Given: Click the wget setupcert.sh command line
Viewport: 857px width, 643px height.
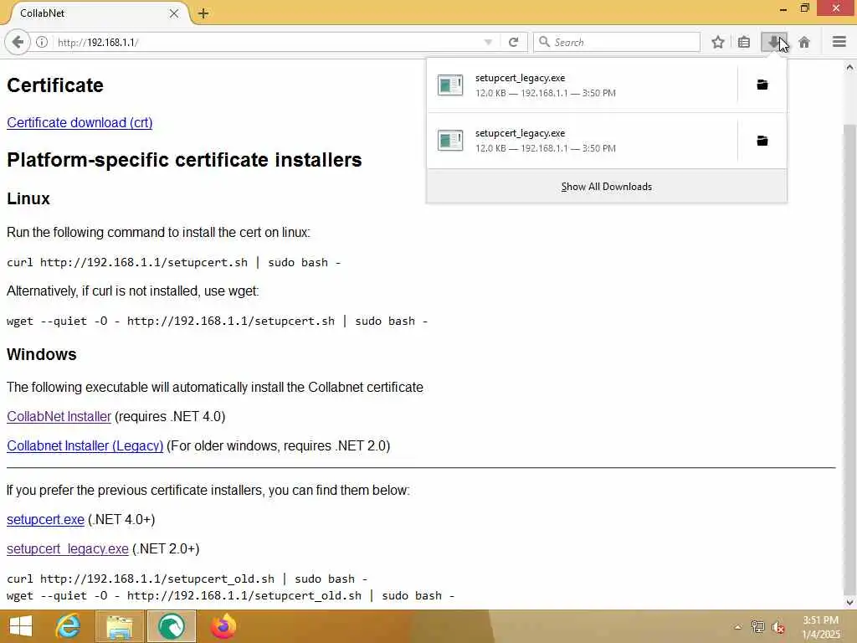Looking at the screenshot, I should click(x=217, y=321).
